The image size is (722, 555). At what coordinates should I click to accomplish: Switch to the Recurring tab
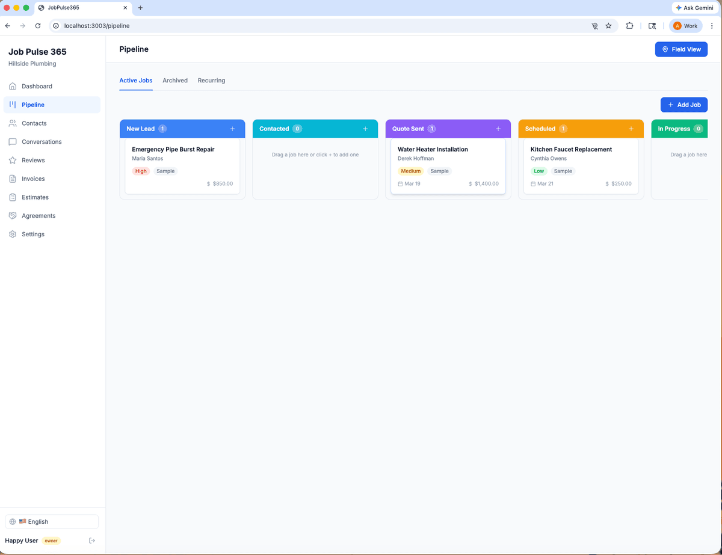point(211,80)
